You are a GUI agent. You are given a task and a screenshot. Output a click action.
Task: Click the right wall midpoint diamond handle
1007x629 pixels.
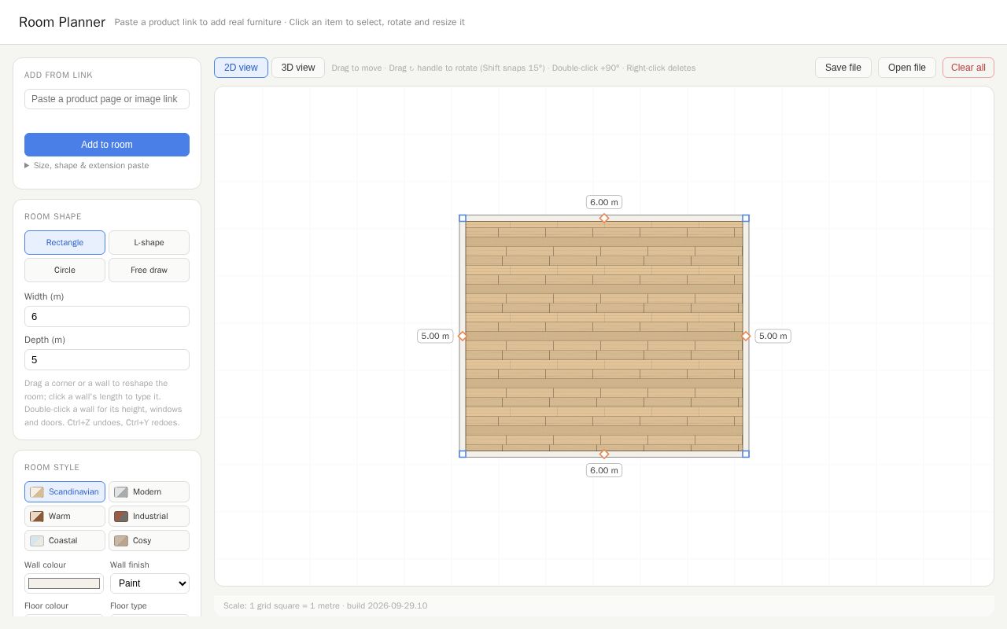click(x=746, y=337)
